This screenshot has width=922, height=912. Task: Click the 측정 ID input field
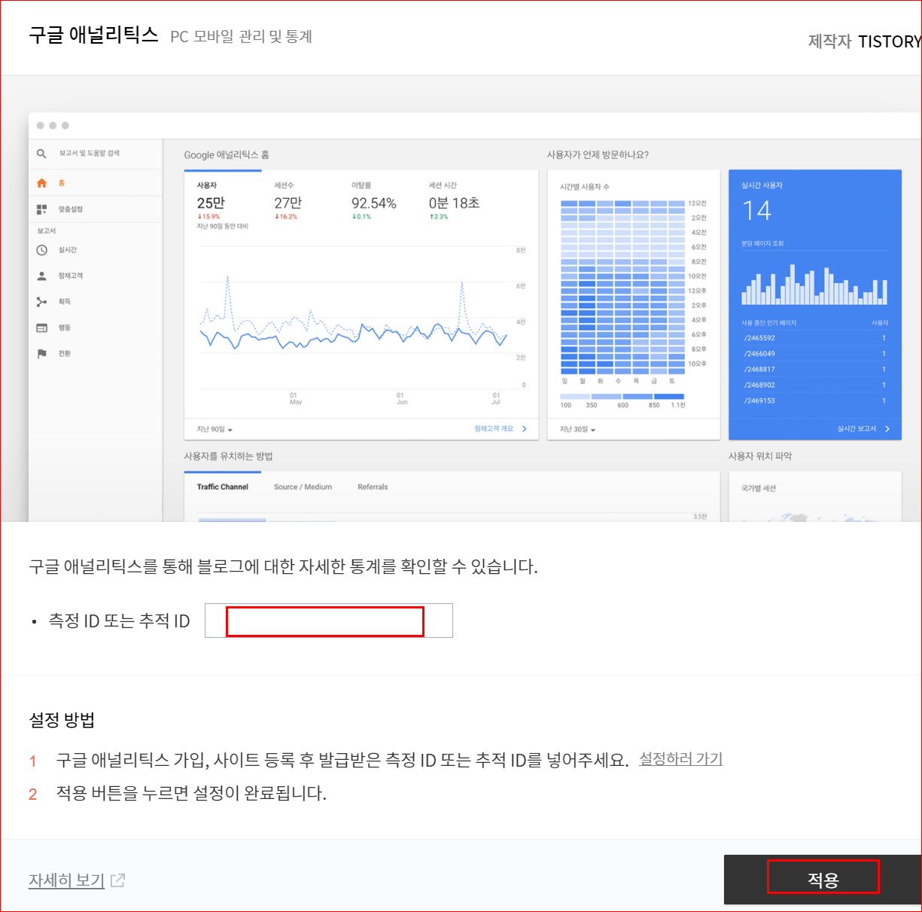324,621
